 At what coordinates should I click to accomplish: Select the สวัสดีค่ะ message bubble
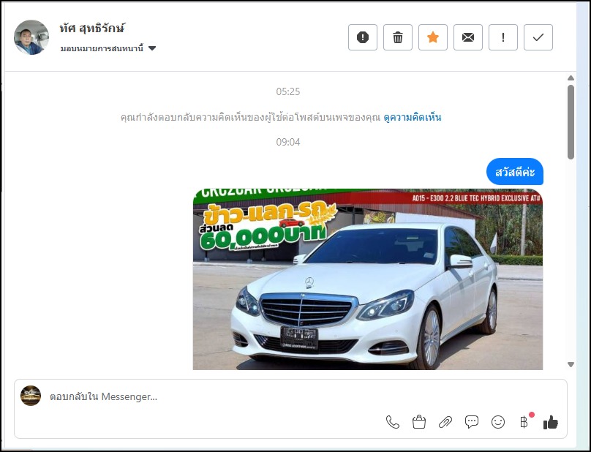point(515,172)
